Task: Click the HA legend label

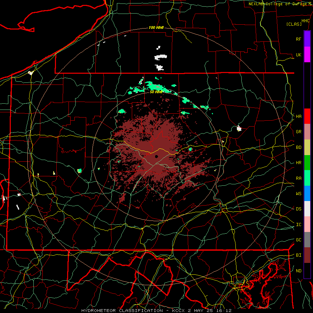Action: pos(298,116)
